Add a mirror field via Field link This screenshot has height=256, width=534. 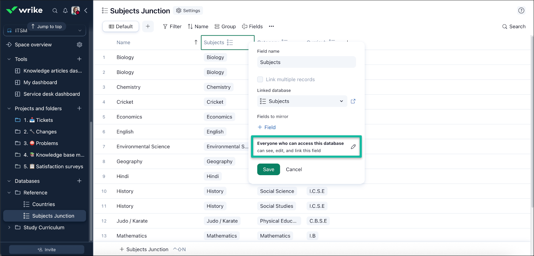266,127
